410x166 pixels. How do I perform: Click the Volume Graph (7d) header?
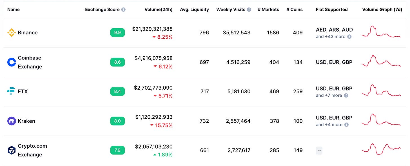pos(382,10)
